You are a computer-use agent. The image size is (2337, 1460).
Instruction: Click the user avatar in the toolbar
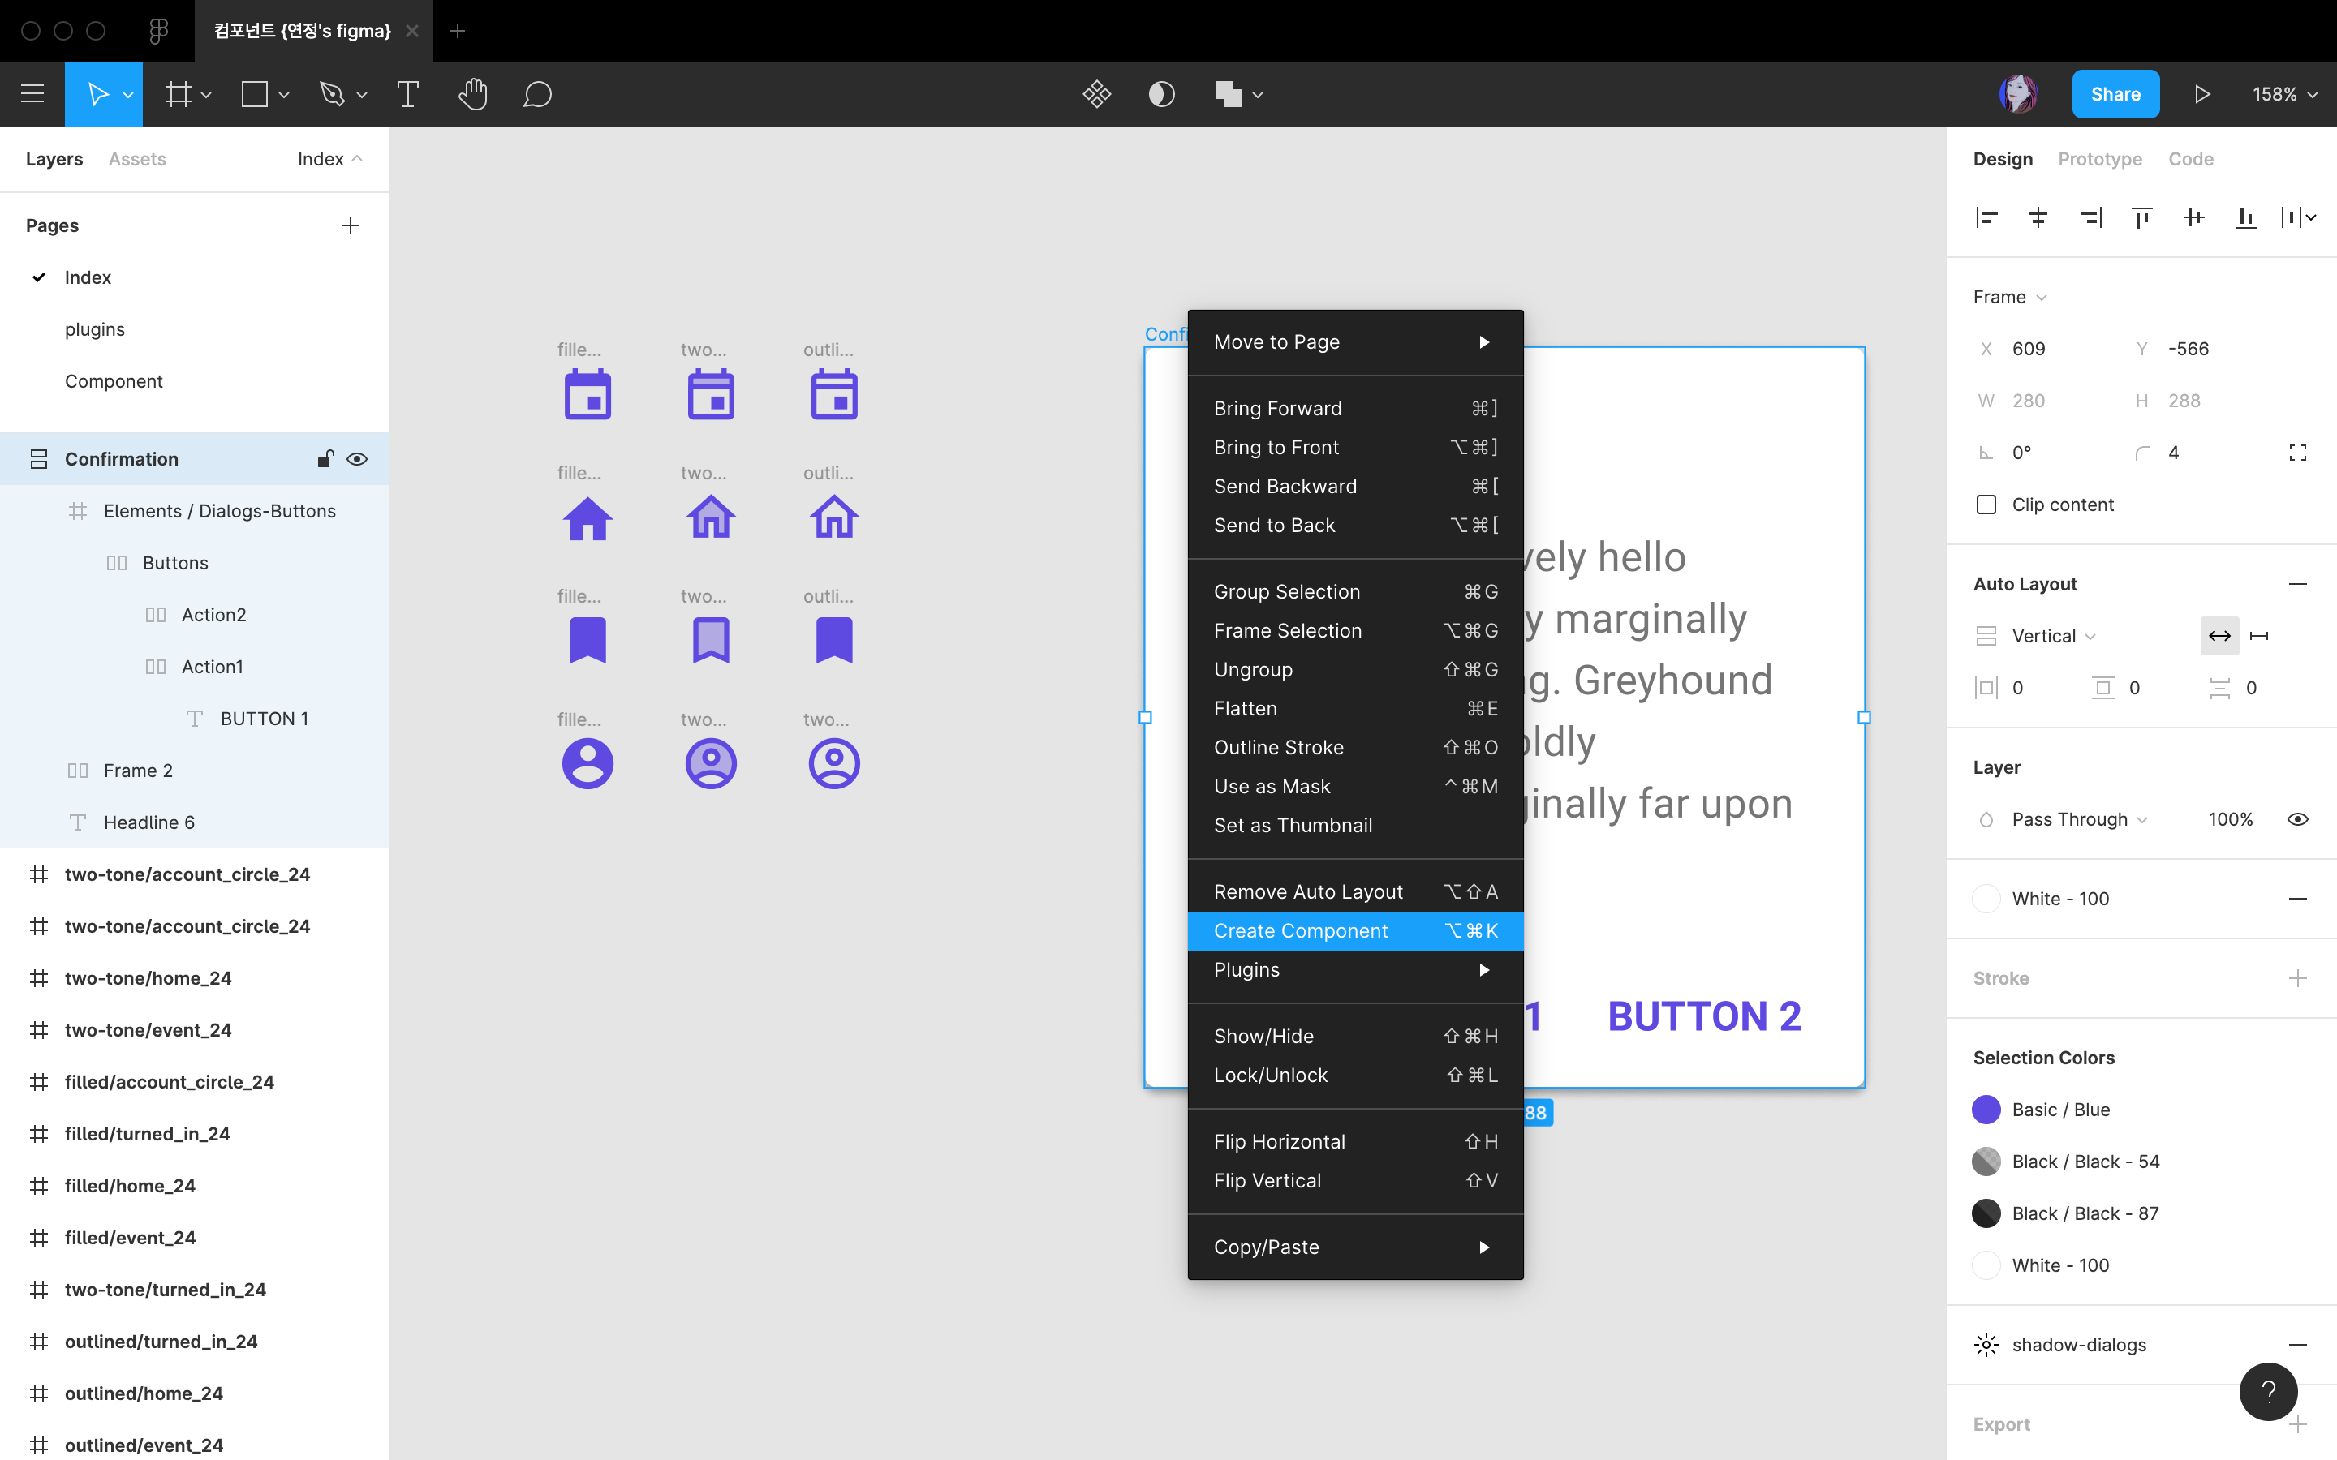[2018, 93]
